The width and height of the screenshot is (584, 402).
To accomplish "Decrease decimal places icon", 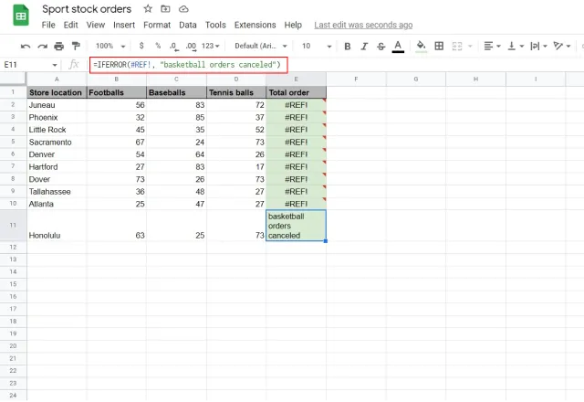I will point(174,47).
